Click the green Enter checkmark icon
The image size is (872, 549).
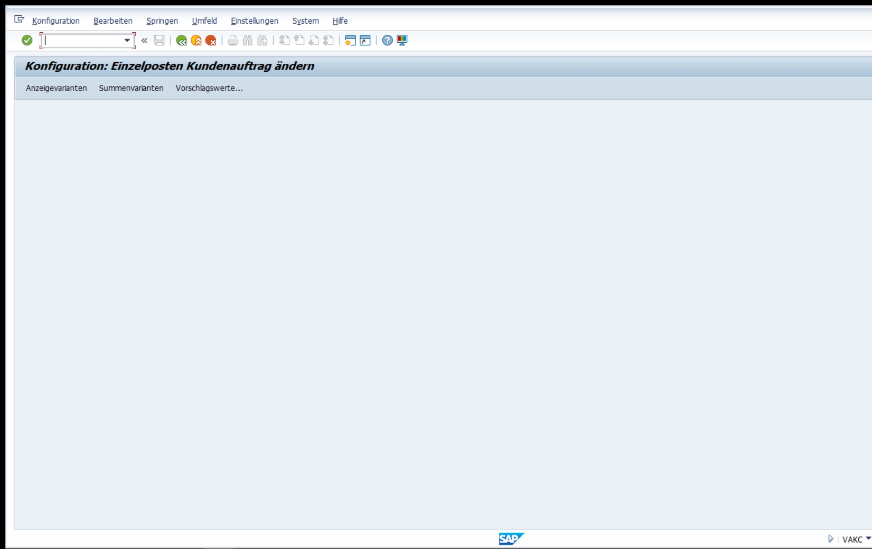[27, 41]
